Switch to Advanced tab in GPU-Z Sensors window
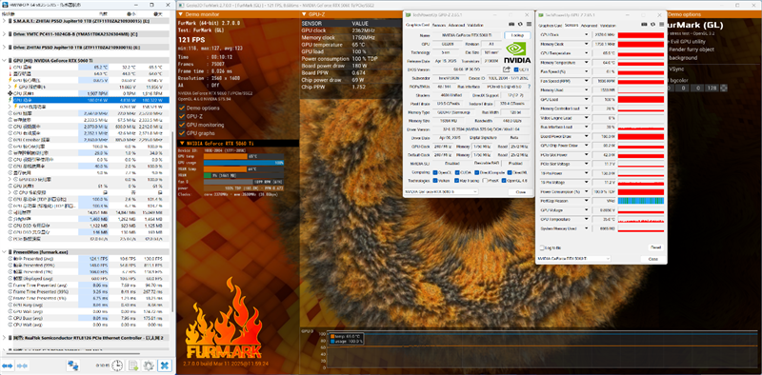The image size is (762, 375). 589,26
